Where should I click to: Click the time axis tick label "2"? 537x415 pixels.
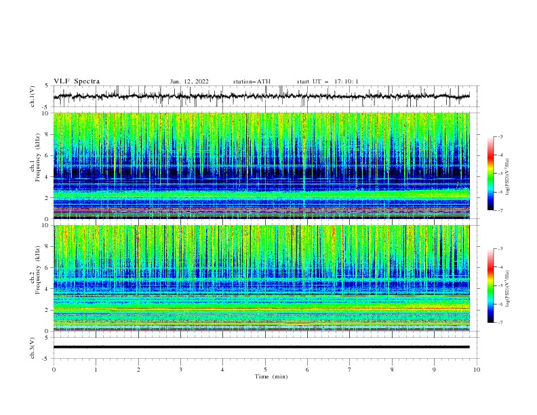point(138,370)
